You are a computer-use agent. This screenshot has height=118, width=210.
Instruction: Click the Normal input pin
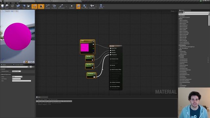point(111,66)
